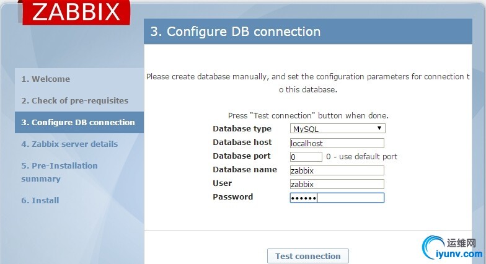Click the "User" label

pos(222,183)
